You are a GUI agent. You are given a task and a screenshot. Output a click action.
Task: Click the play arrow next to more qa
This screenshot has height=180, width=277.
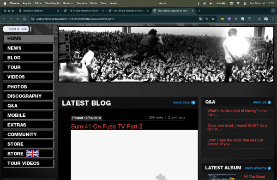pos(269,102)
